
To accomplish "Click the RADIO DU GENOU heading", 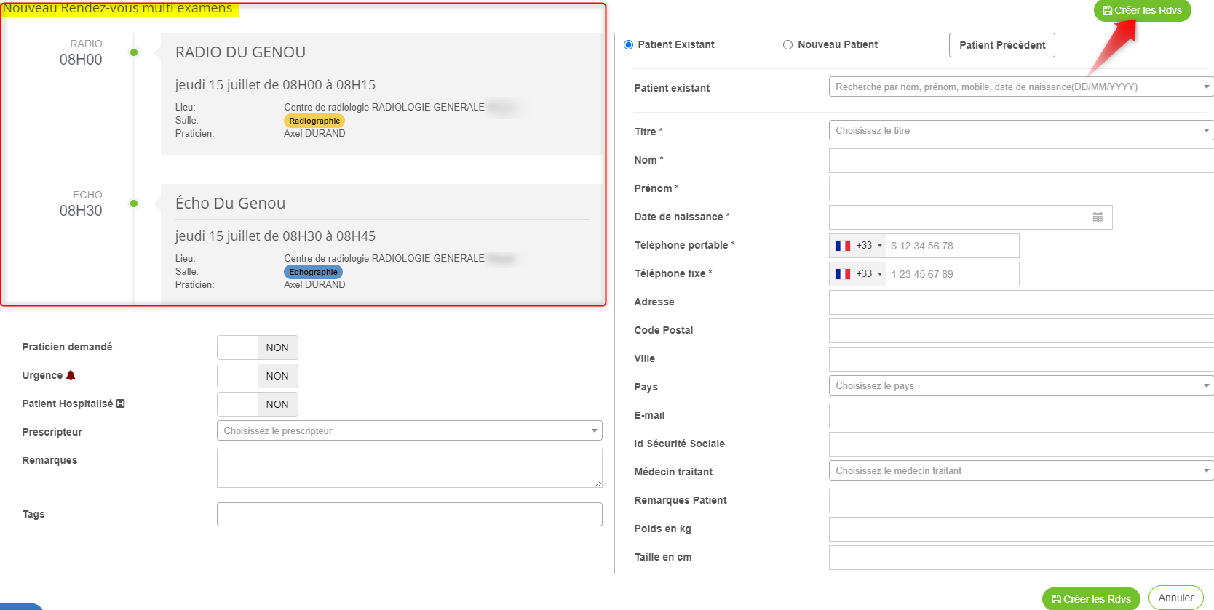I will click(x=240, y=52).
